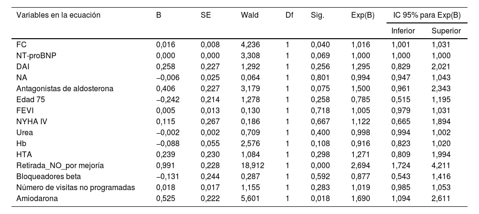
Task: Select the 'Antagonistas de aldosterona' row label
Action: tap(61, 88)
